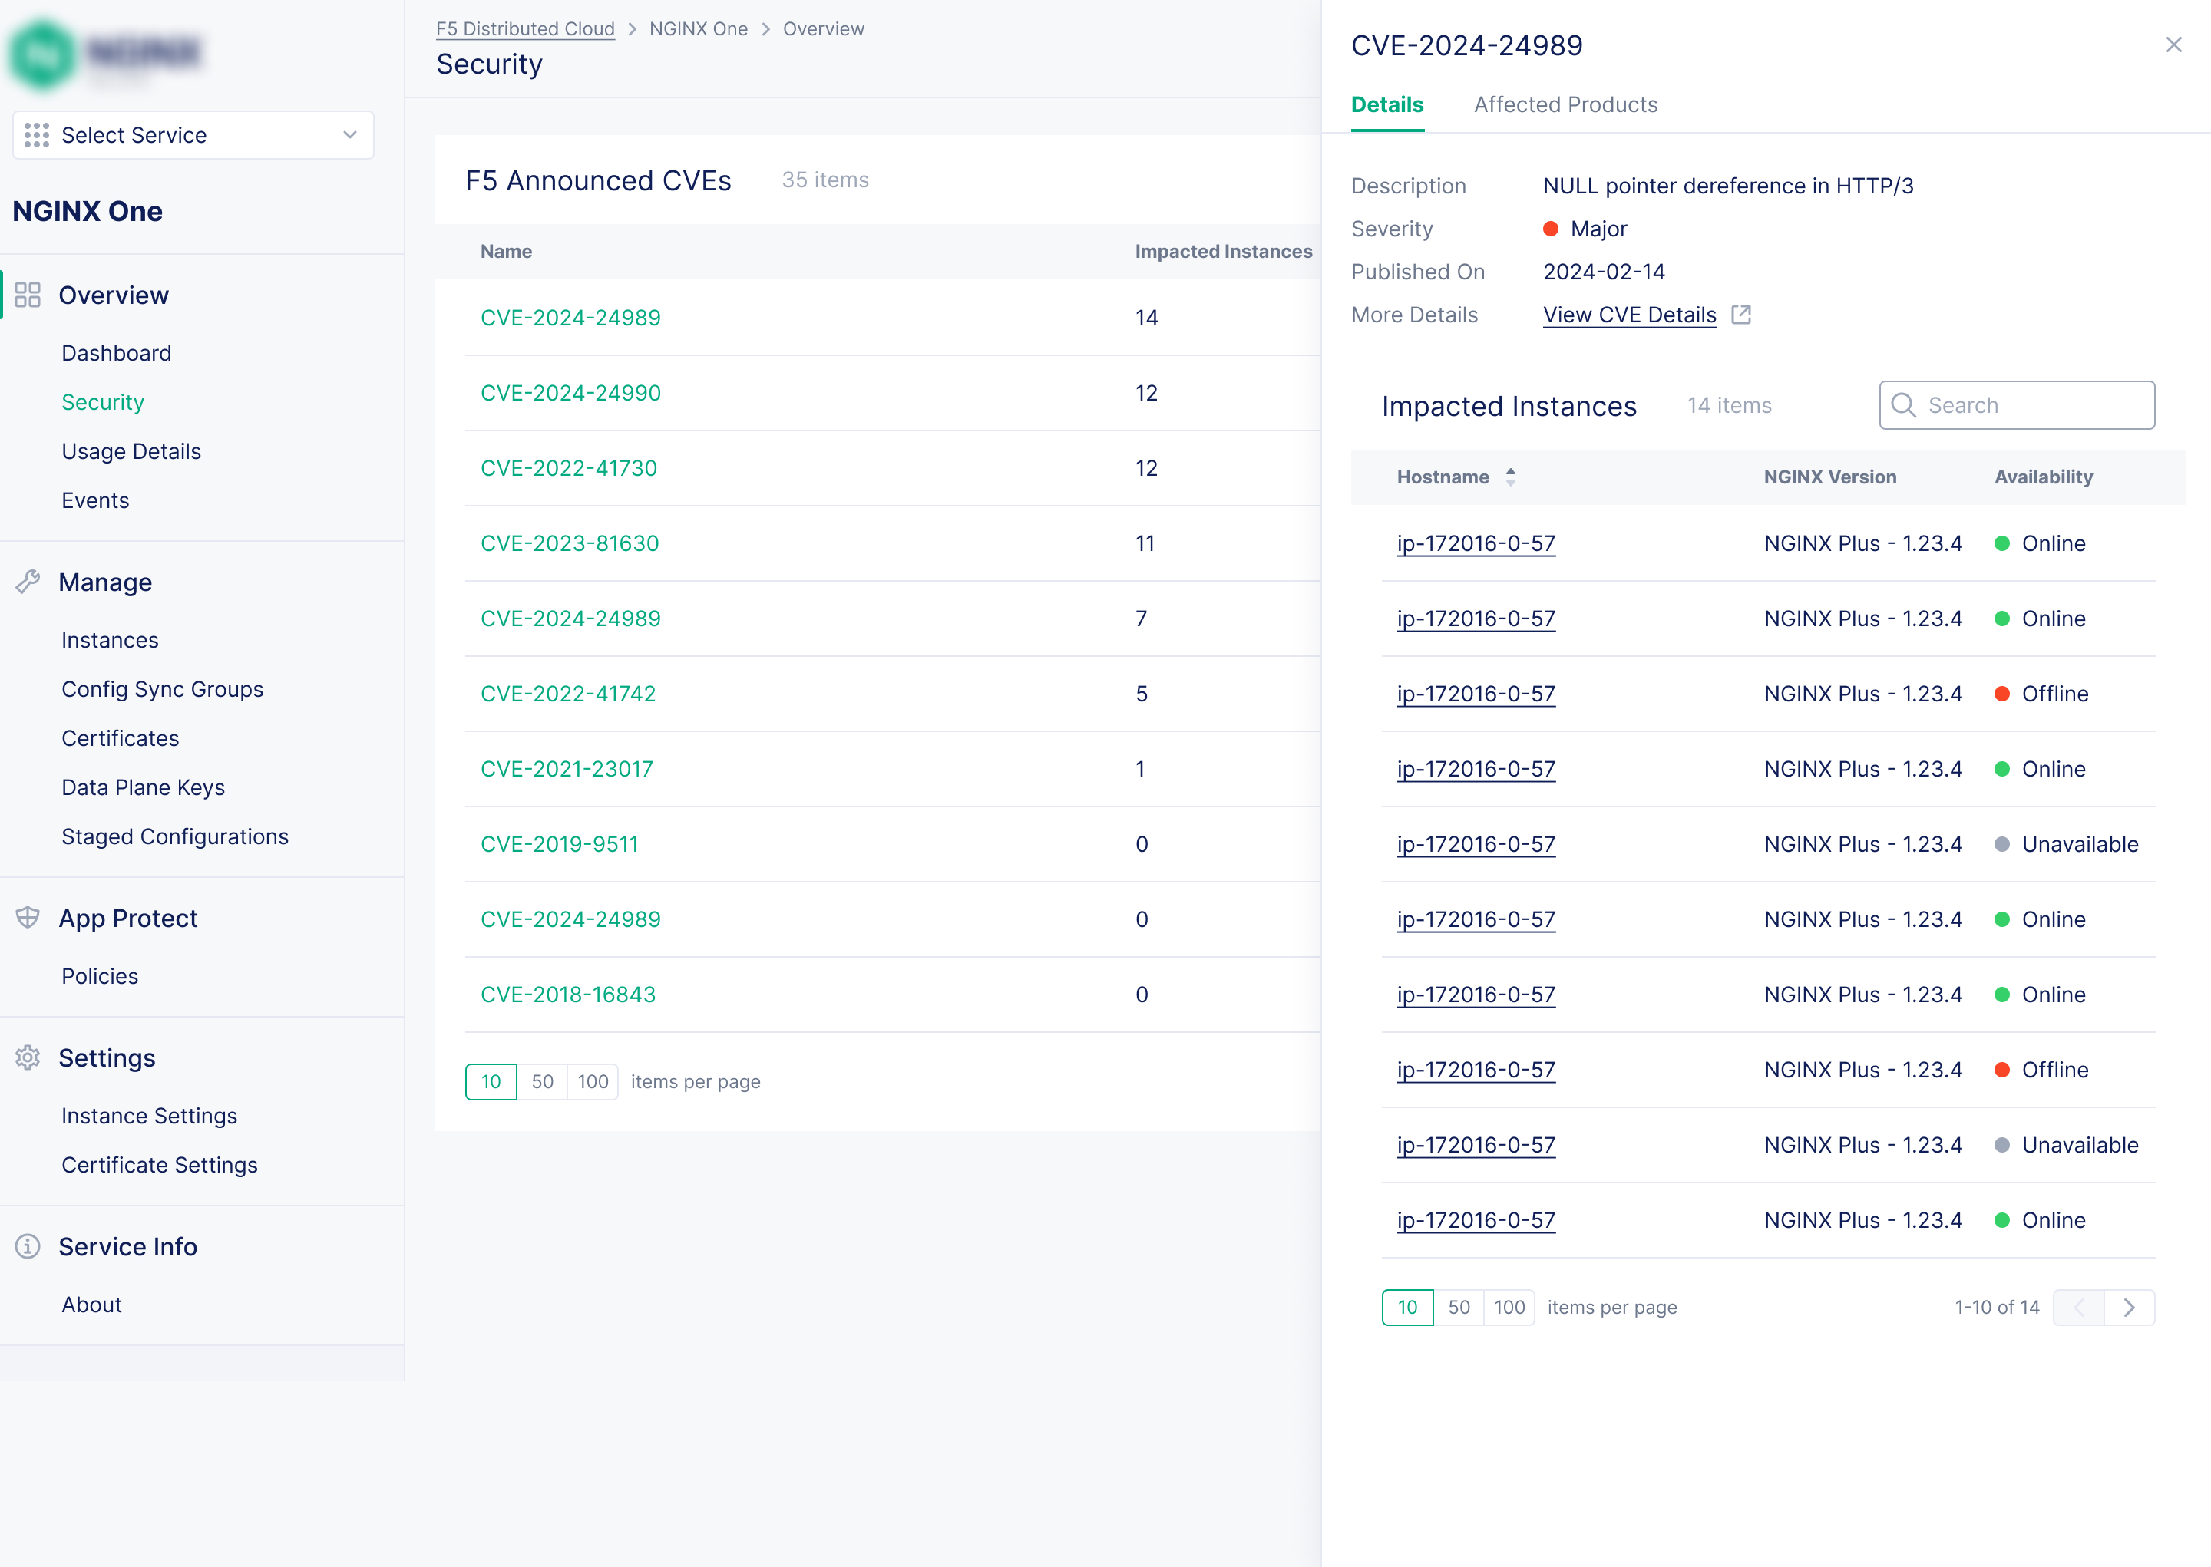Set CVE list to 50 items per page
Image resolution: width=2211 pixels, height=1567 pixels.
(x=542, y=1082)
